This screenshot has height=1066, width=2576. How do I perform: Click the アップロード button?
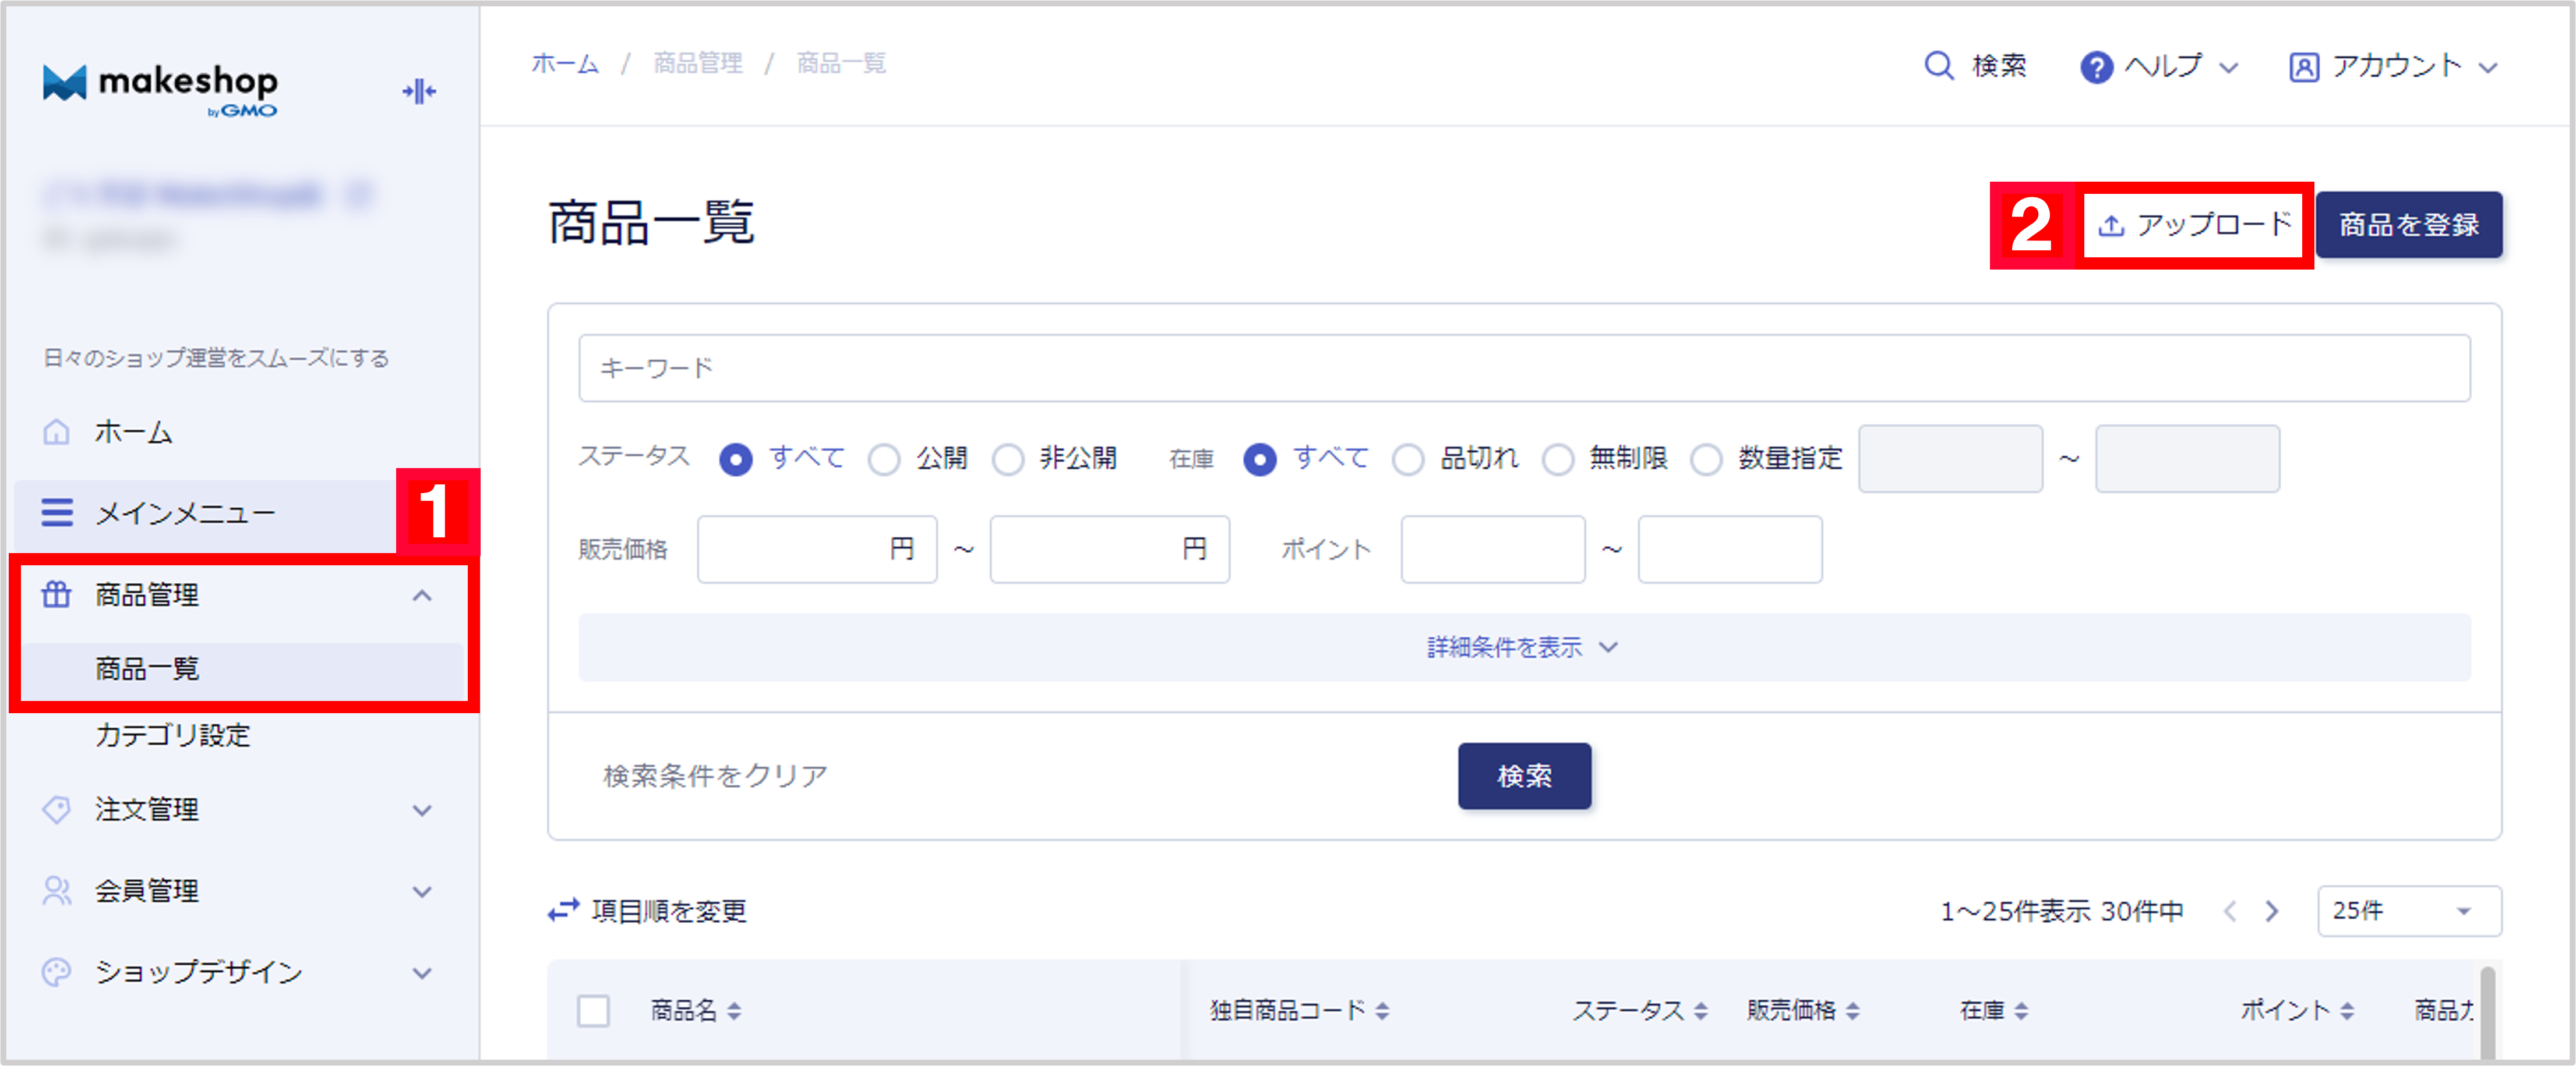tap(2194, 225)
